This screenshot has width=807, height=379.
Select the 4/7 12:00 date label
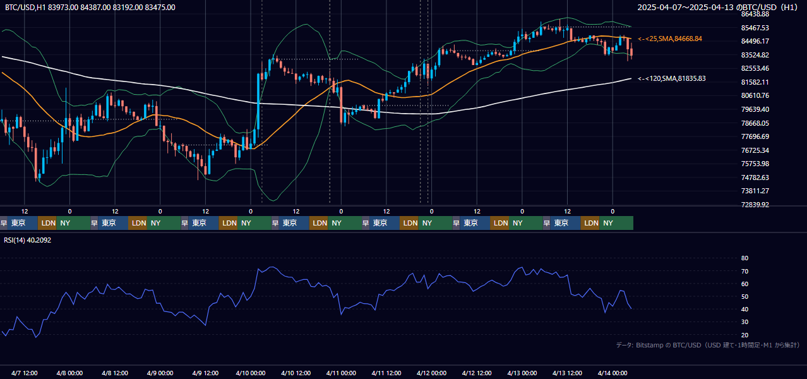pyautogui.click(x=25, y=373)
